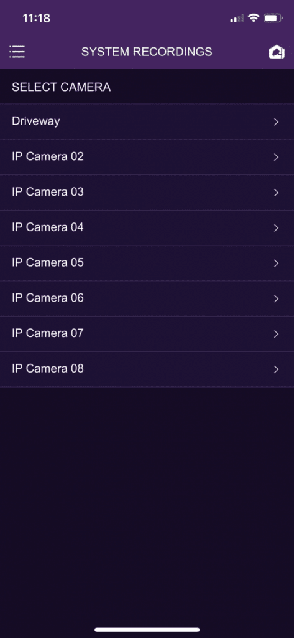The height and width of the screenshot is (638, 294).
Task: Tap the battery indicator icon
Action: tap(273, 18)
